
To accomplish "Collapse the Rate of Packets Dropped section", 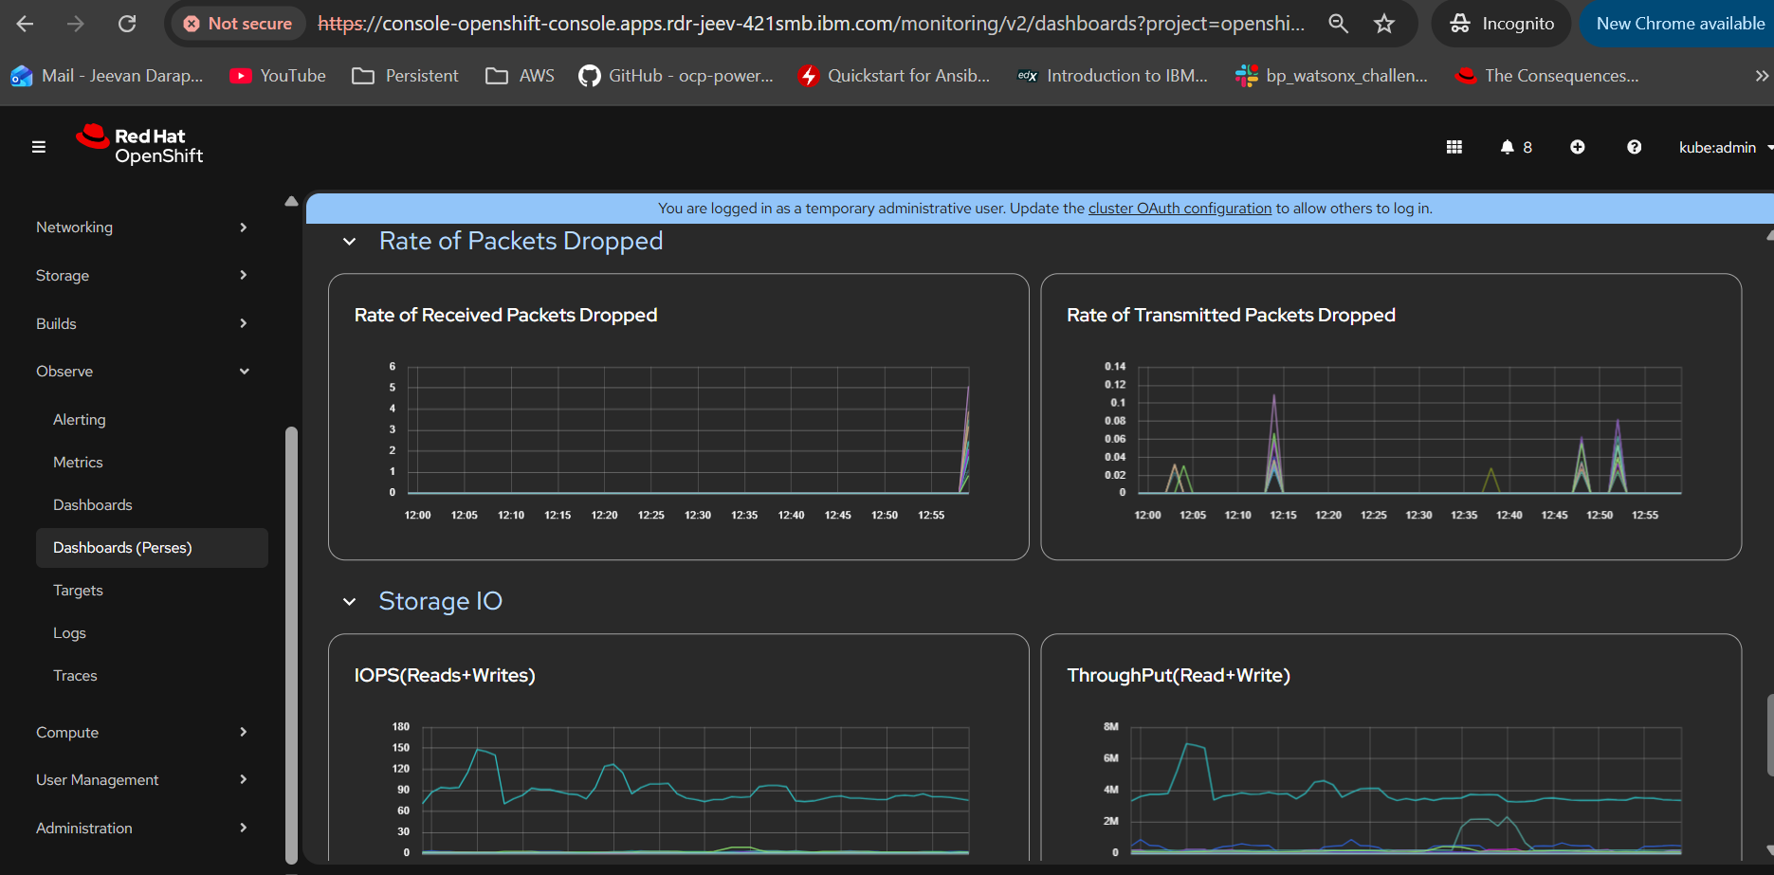I will 350,242.
